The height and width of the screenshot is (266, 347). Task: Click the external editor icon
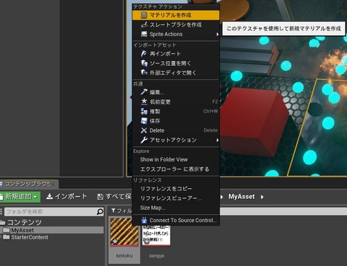coord(144,73)
